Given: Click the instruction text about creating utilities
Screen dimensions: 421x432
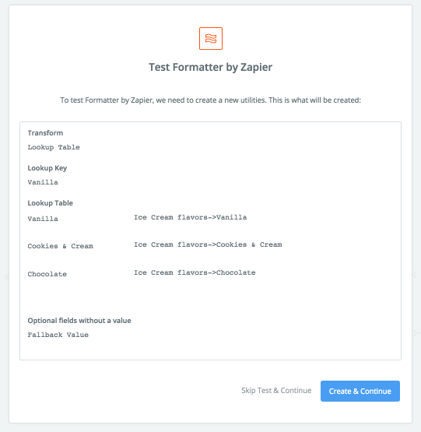Looking at the screenshot, I should [210, 100].
